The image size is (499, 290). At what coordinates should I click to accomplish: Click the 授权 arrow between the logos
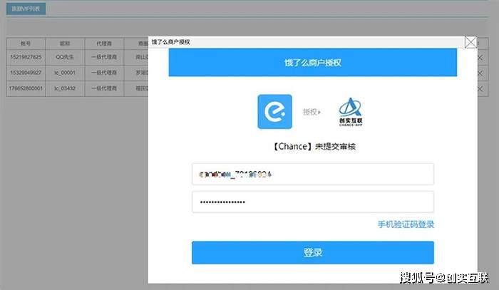pyautogui.click(x=312, y=112)
